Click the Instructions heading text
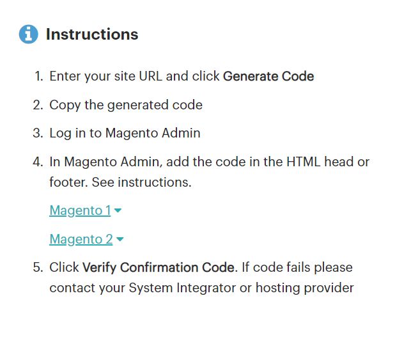Image resolution: width=395 pixels, height=337 pixels. coord(92,35)
